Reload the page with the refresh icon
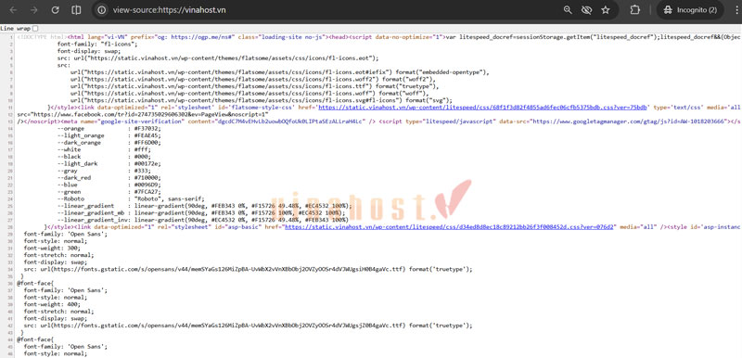742x358 pixels. [x=55, y=10]
